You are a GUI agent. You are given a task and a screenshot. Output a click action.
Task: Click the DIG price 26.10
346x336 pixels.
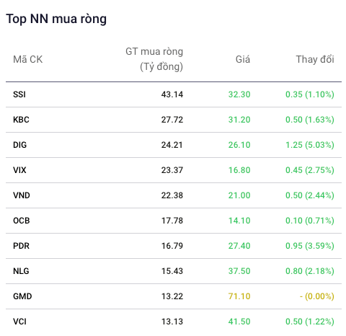(239, 145)
